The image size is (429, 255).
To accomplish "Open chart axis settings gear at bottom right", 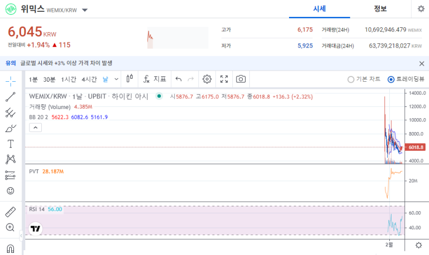I will 419,245.
